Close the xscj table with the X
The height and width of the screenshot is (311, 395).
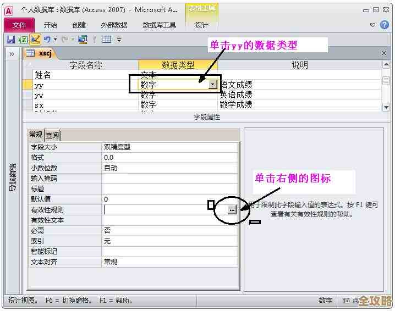[x=384, y=53]
